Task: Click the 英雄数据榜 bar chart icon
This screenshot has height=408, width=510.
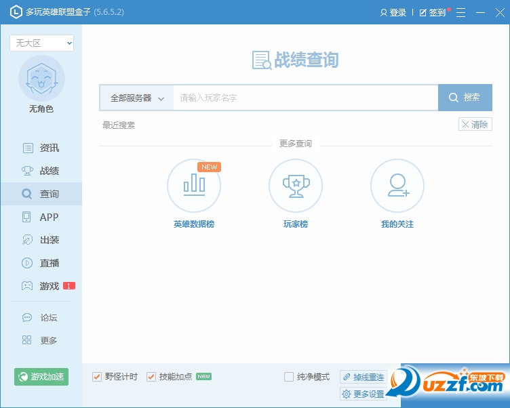Action: click(x=194, y=186)
